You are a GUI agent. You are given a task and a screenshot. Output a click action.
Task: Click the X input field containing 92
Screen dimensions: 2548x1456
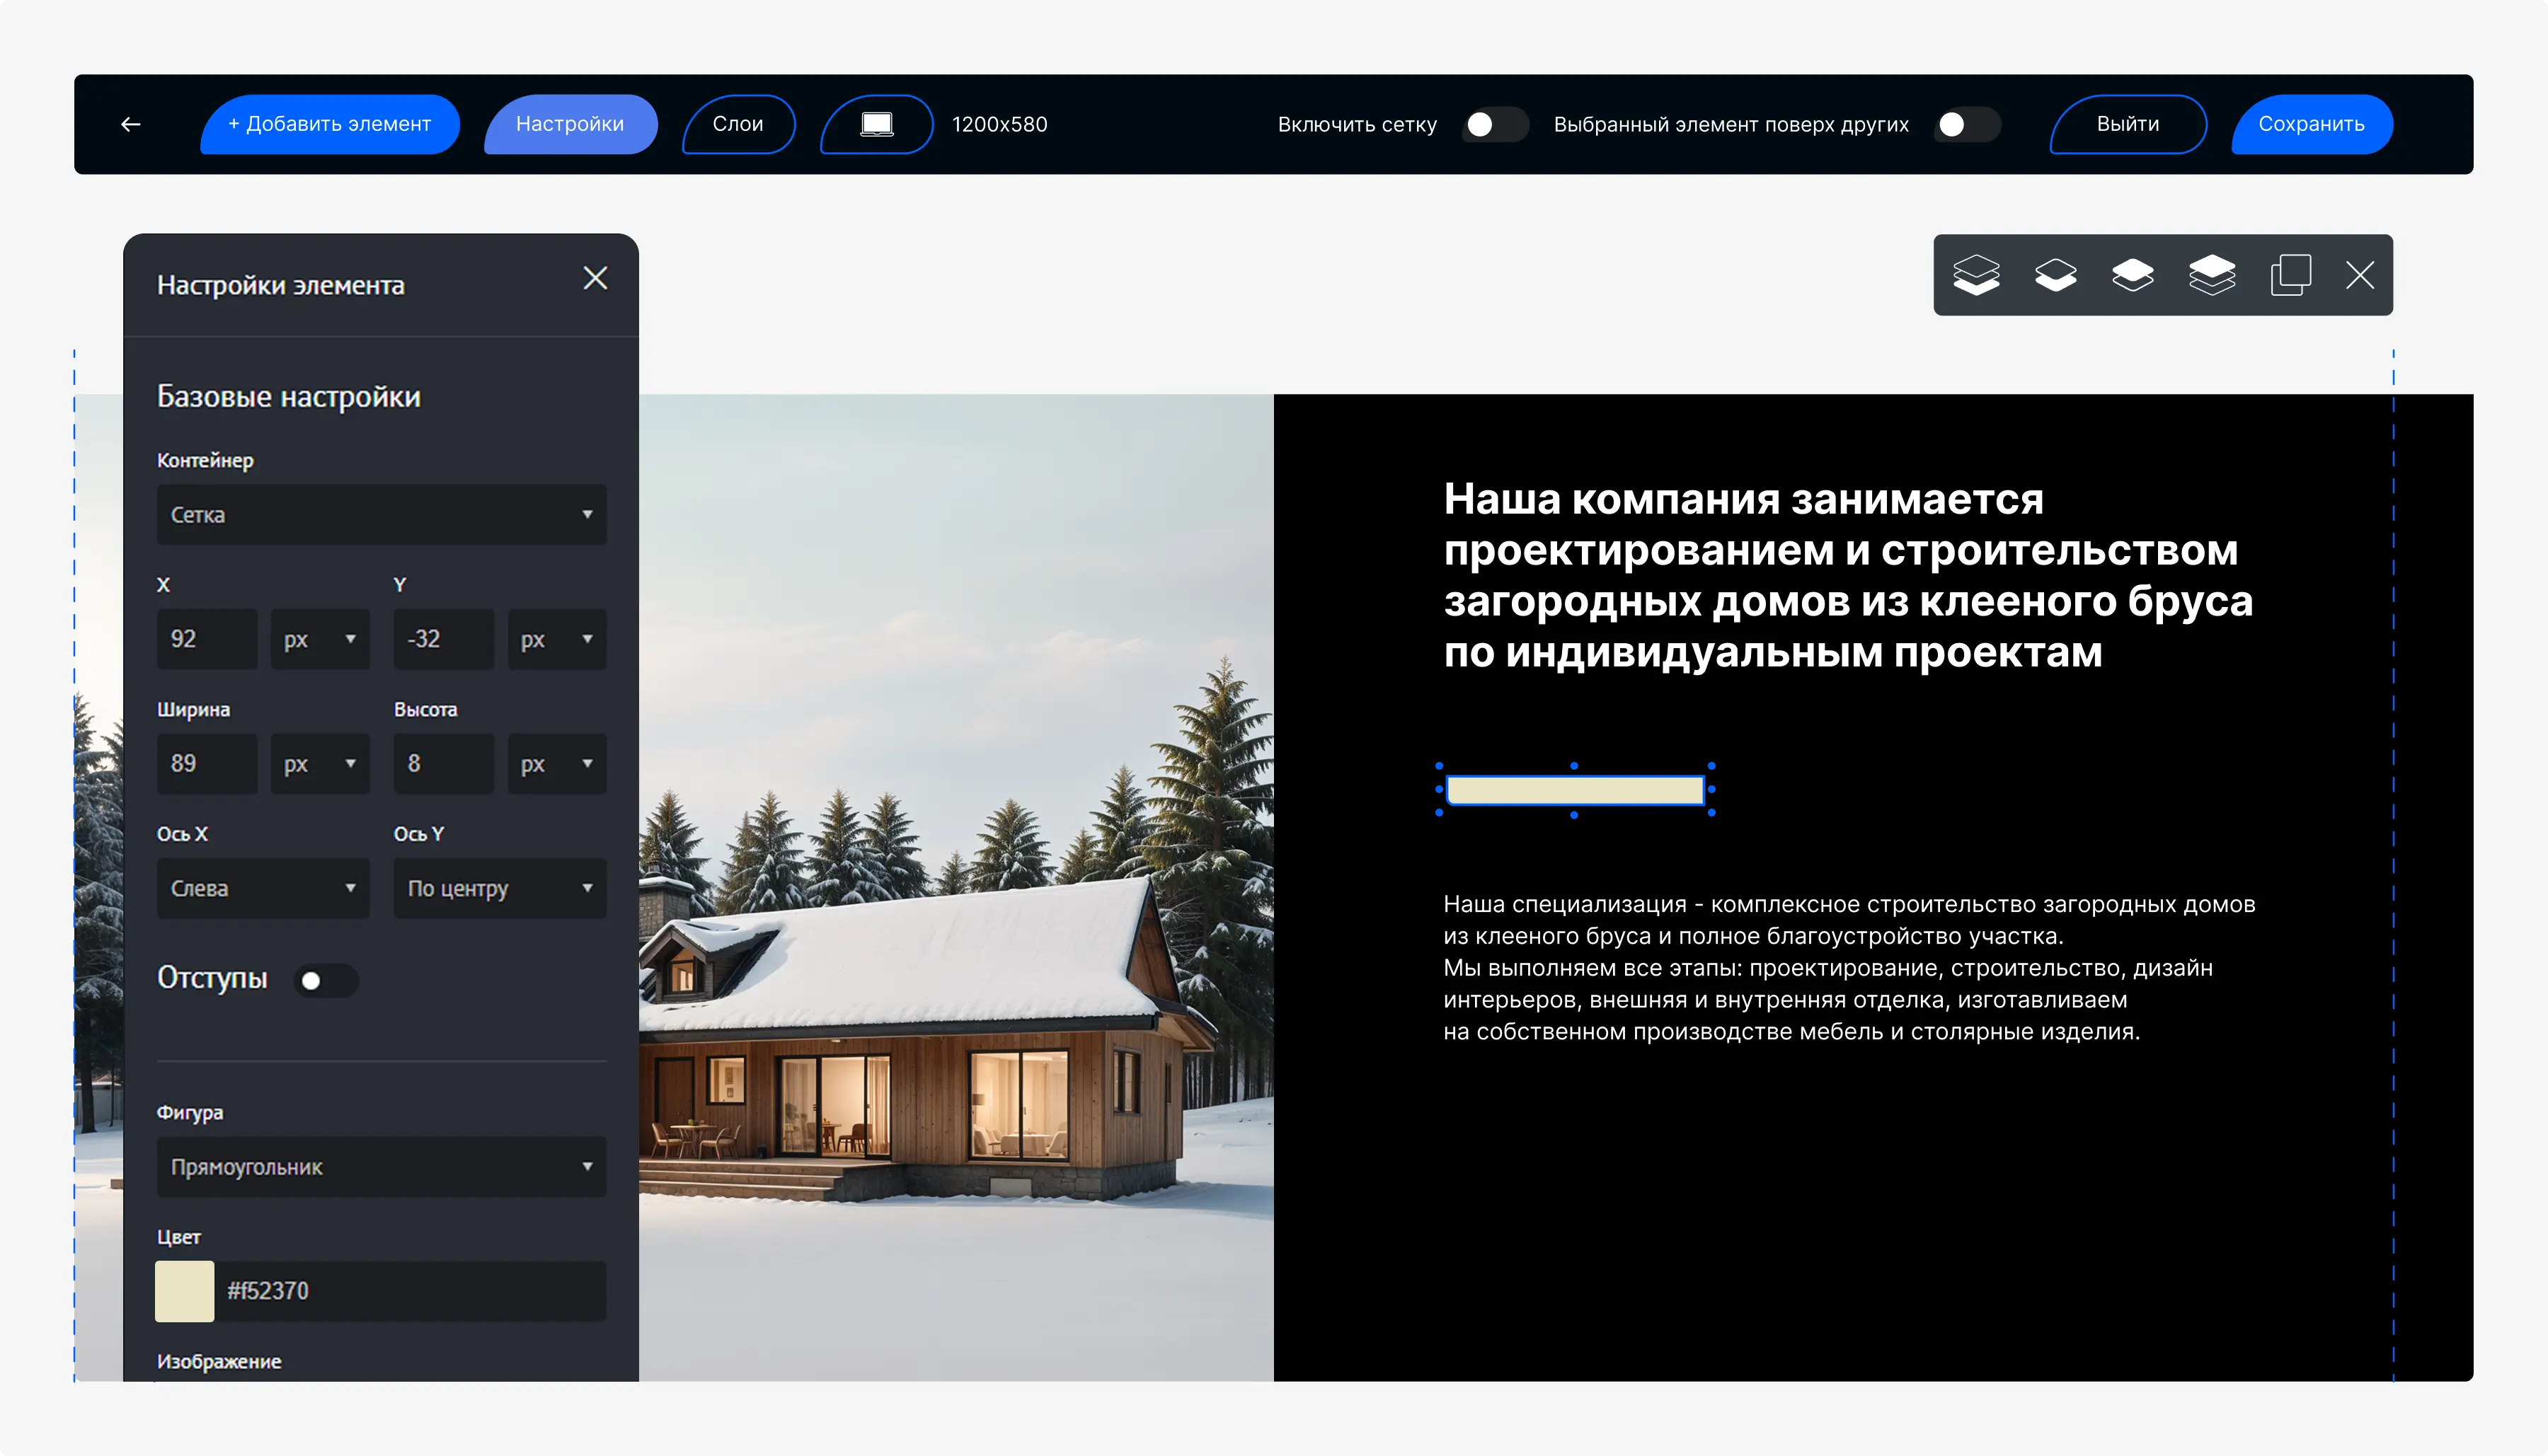206,639
